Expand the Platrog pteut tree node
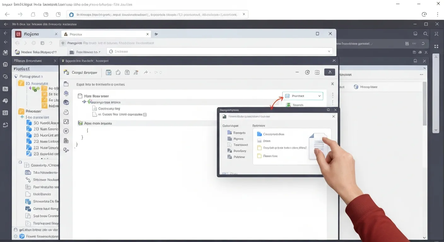 16,76
